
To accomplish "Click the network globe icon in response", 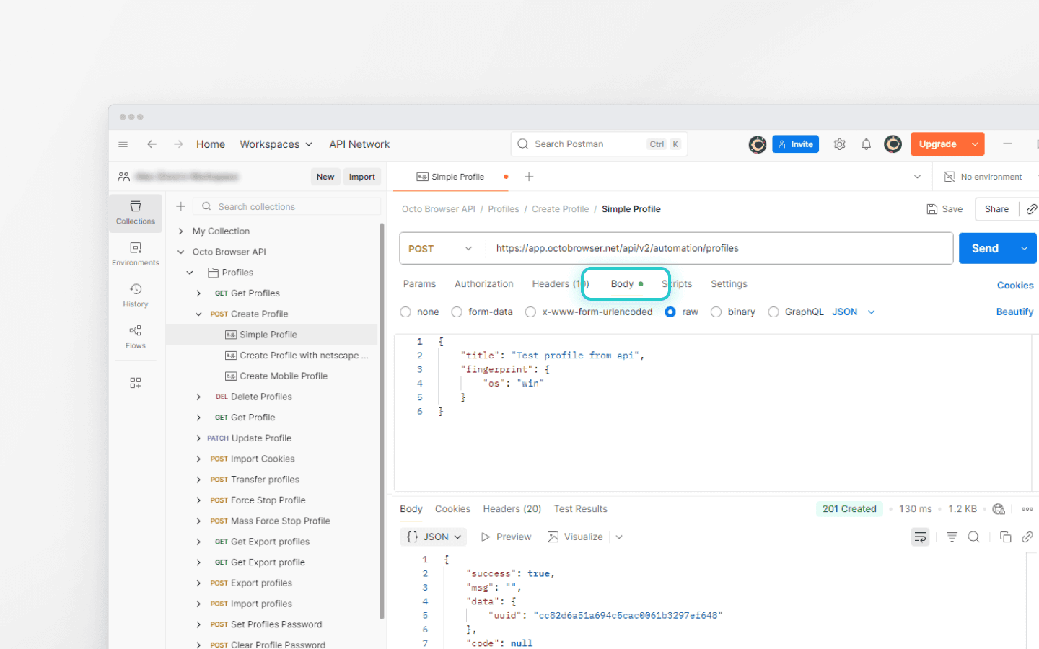I will click(999, 509).
